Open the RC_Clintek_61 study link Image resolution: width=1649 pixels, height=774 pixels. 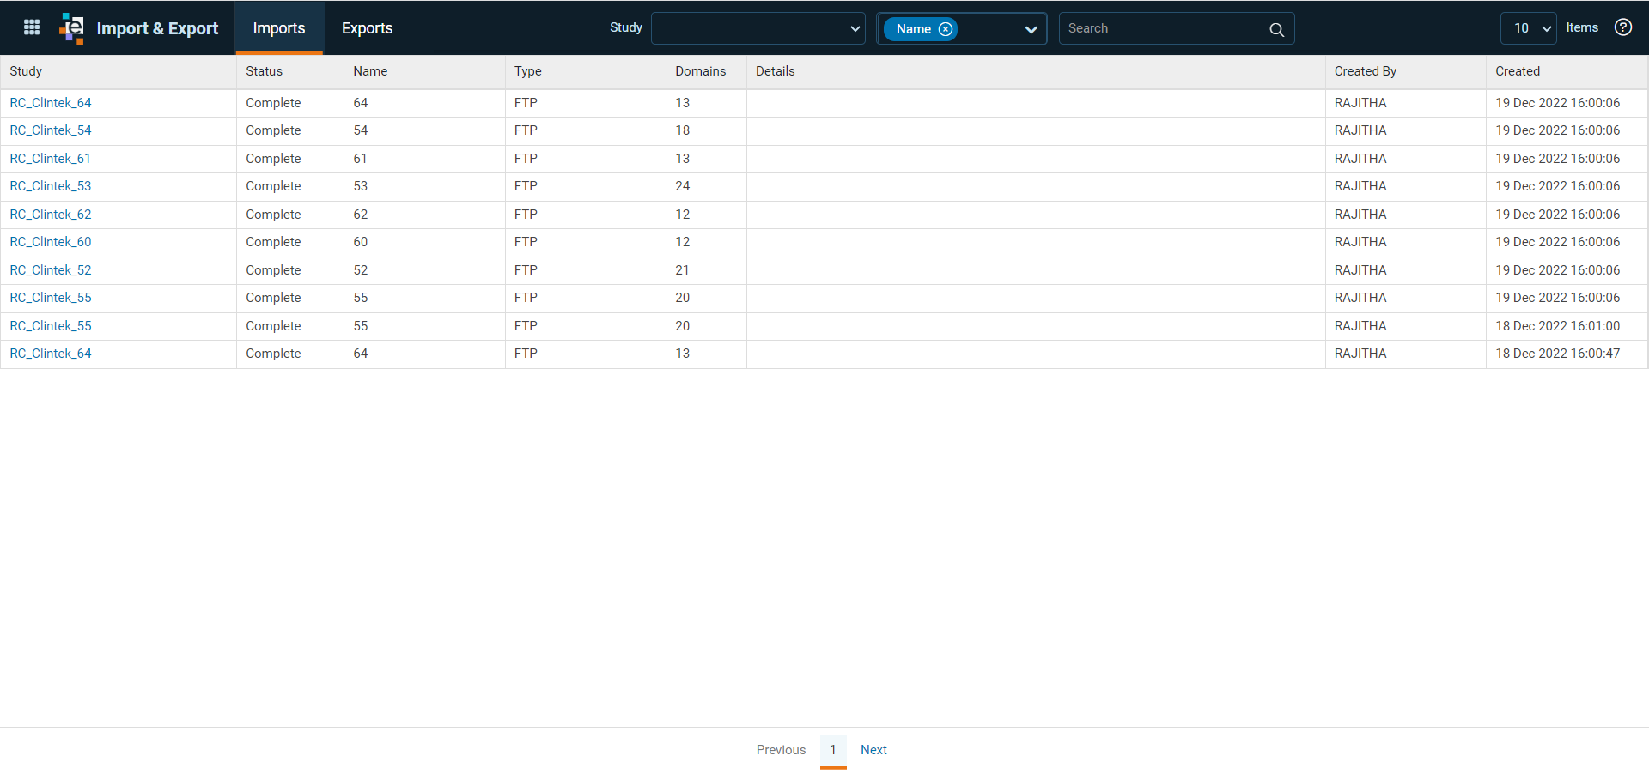click(50, 159)
